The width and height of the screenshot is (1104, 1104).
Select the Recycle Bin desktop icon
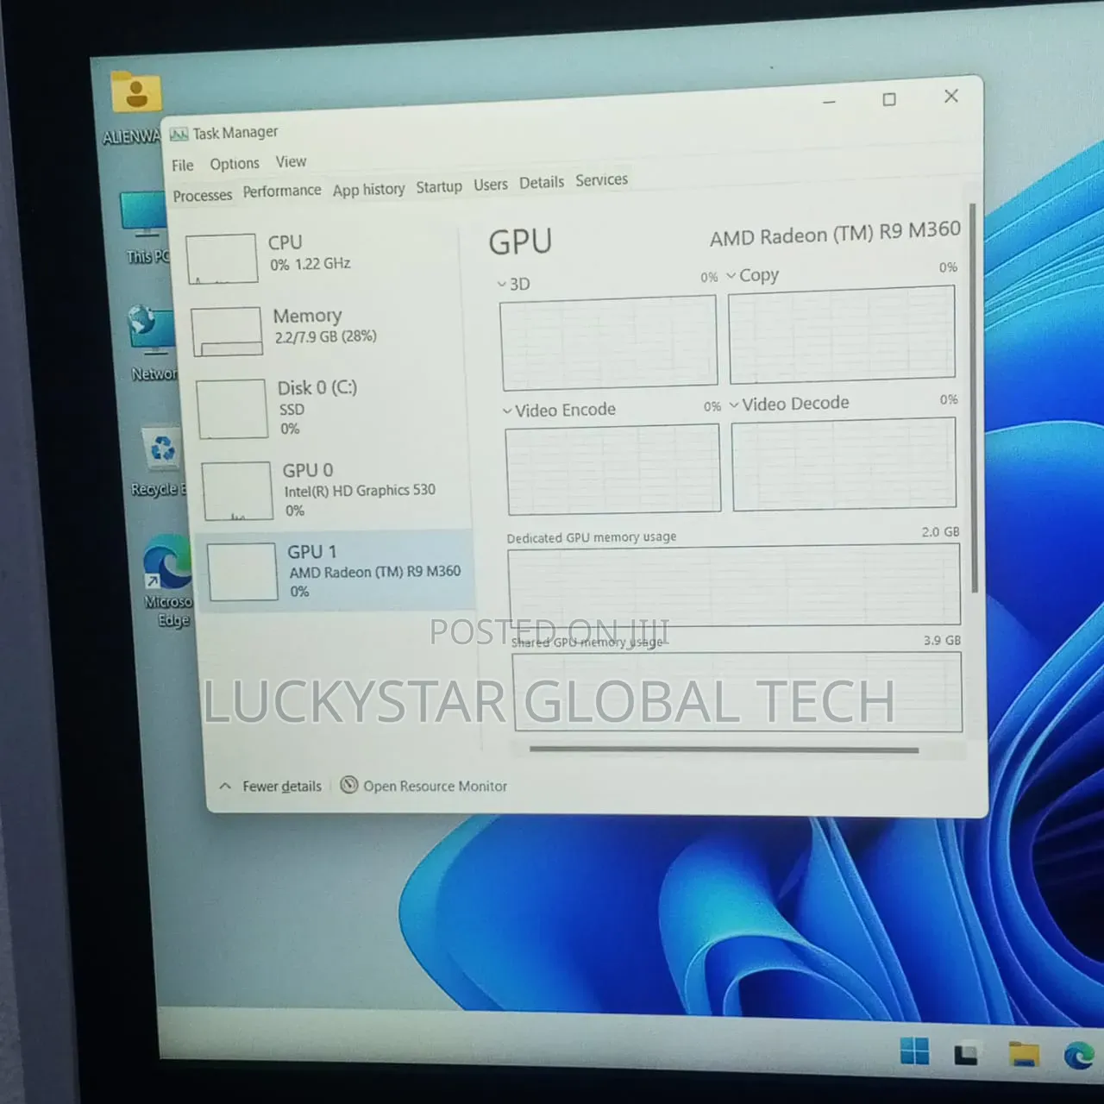pos(160,462)
